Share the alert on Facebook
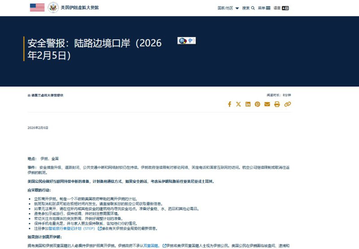 pos(229,104)
